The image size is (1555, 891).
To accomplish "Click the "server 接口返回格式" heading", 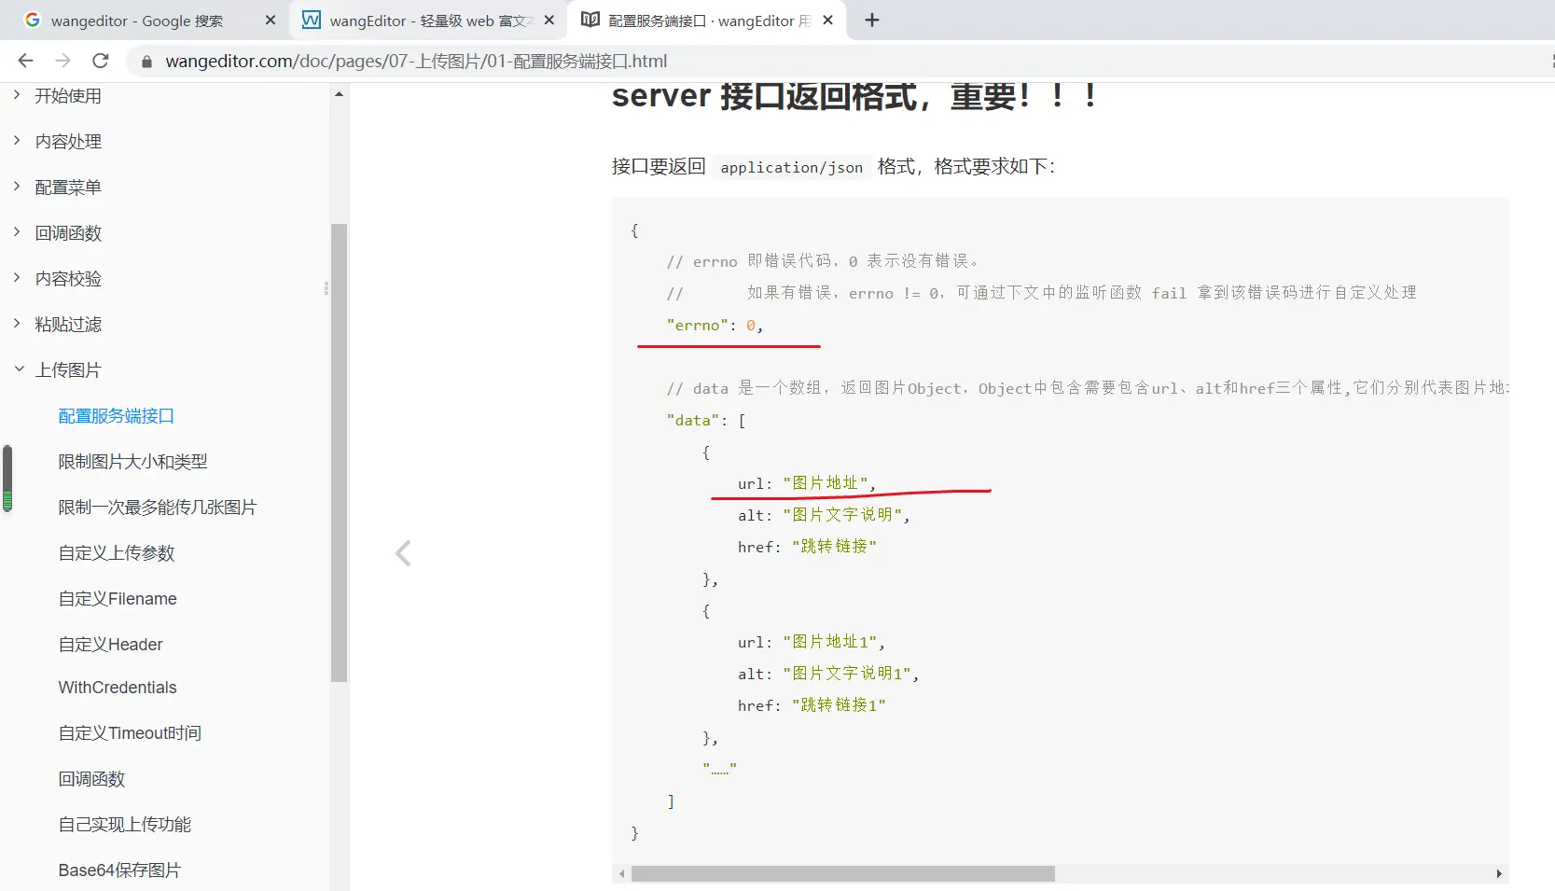I will (854, 96).
